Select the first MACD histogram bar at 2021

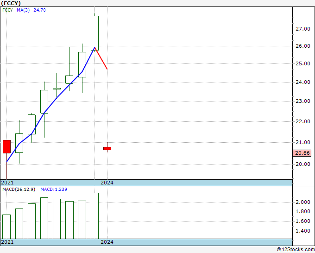pos(6,227)
